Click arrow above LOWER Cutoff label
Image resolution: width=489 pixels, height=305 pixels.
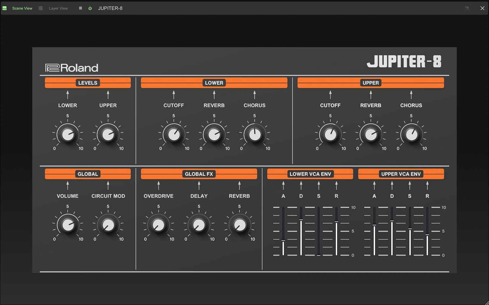[x=174, y=95]
